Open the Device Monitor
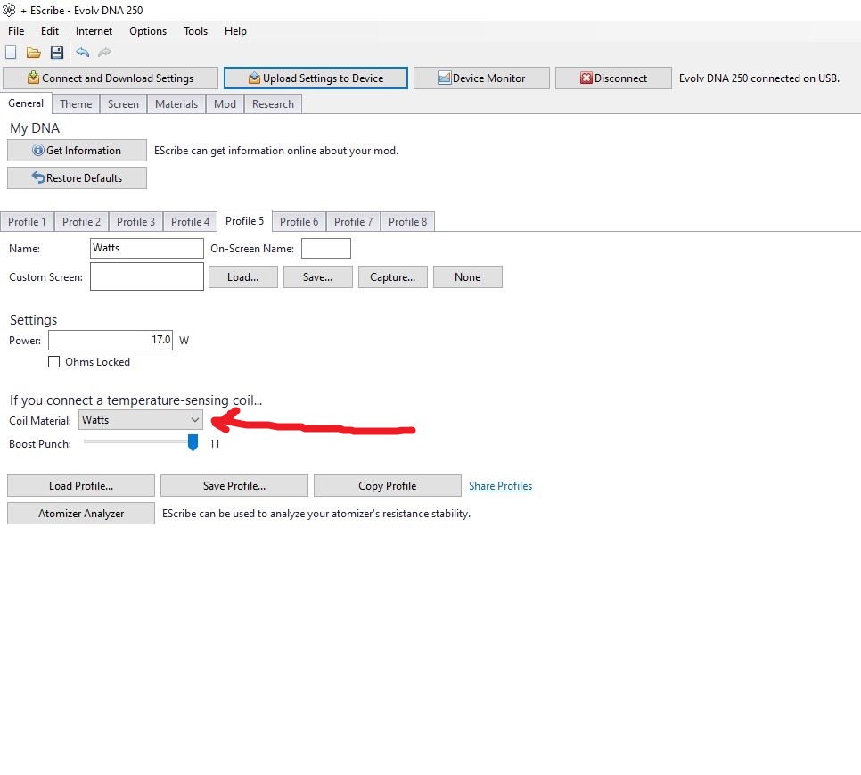Image resolution: width=861 pixels, height=775 pixels. pos(481,78)
